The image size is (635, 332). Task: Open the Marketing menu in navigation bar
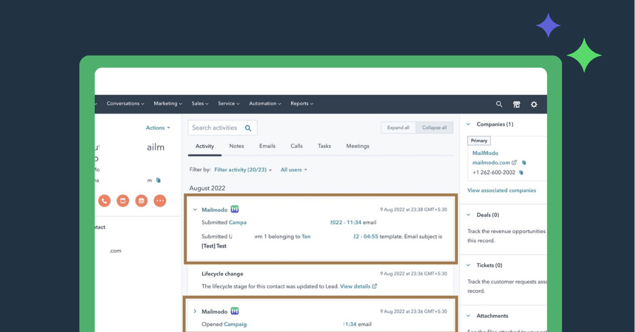(x=168, y=104)
